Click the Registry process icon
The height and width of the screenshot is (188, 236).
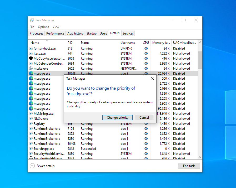(31, 123)
